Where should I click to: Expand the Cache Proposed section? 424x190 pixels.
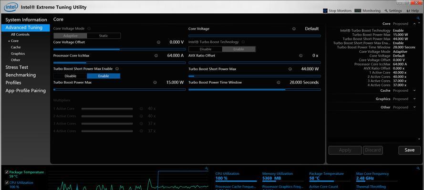coord(414,91)
